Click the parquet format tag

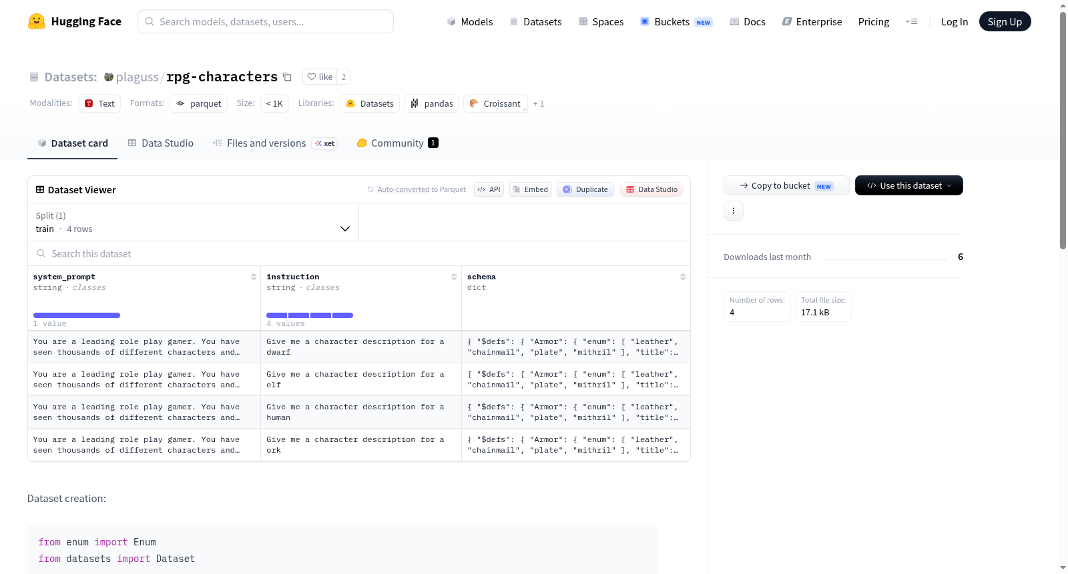tap(199, 103)
